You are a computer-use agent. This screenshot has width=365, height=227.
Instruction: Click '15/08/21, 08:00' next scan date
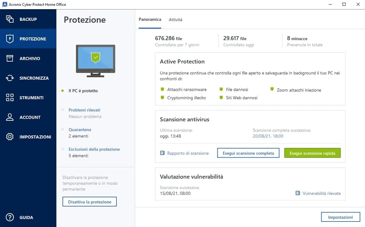[x=175, y=193]
